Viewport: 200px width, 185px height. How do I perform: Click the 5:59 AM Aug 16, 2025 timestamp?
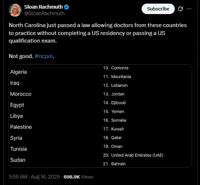(x=34, y=177)
